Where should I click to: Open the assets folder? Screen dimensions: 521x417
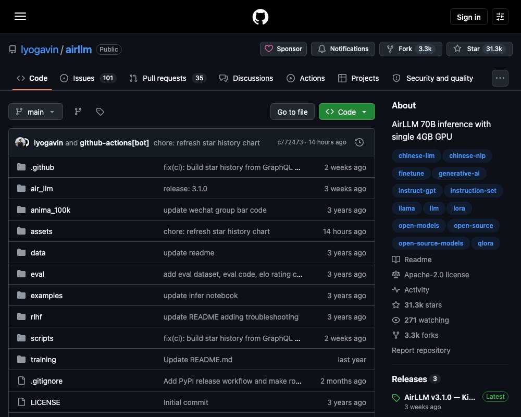click(x=42, y=231)
